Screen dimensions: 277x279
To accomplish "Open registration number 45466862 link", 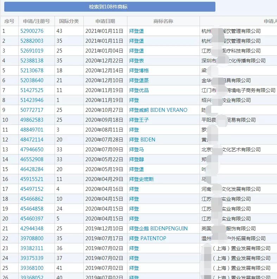I will [32, 199].
